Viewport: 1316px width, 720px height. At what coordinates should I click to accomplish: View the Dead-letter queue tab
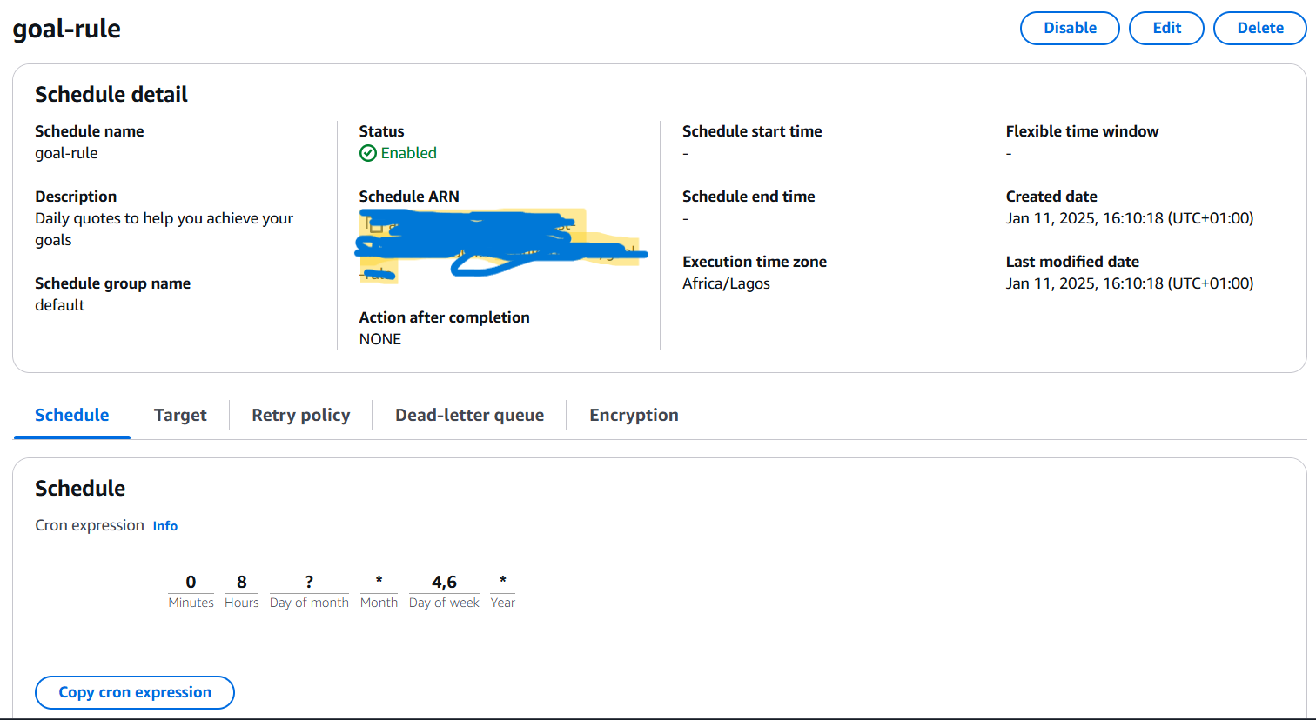pyautogui.click(x=470, y=415)
